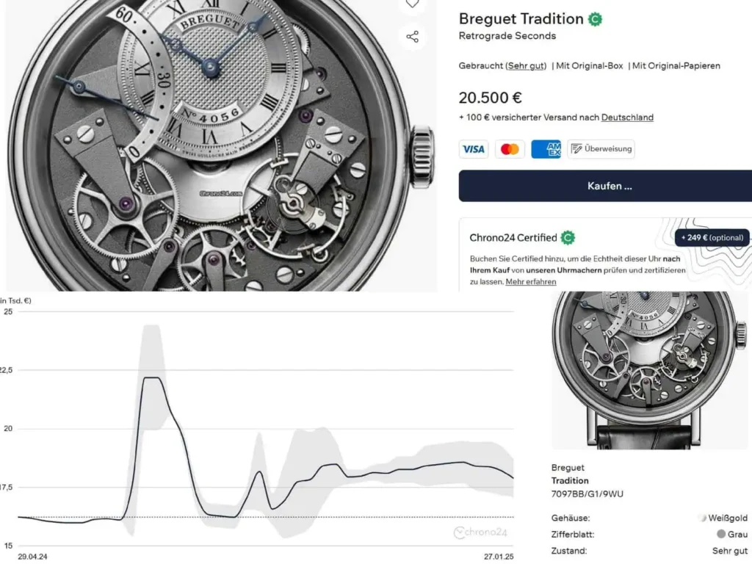
Task: Click the green badge beside Breguet Tradition title
Action: pos(595,19)
